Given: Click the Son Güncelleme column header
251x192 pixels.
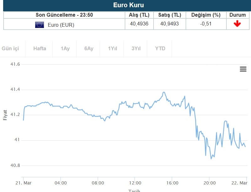Looking at the screenshot, I should pyautogui.click(x=64, y=15).
